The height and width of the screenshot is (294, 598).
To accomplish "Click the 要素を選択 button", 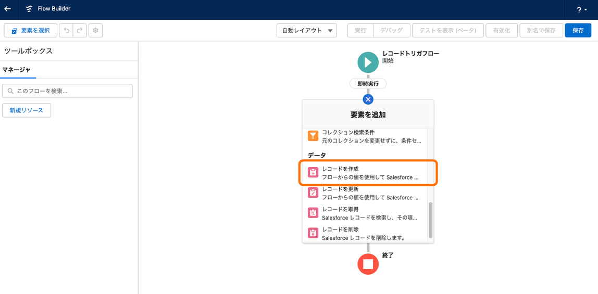I will pyautogui.click(x=31, y=31).
